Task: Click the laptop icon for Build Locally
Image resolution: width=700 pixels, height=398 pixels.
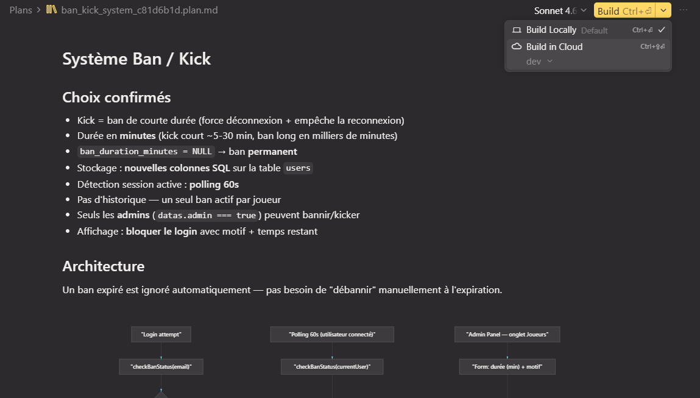Action: click(x=517, y=30)
